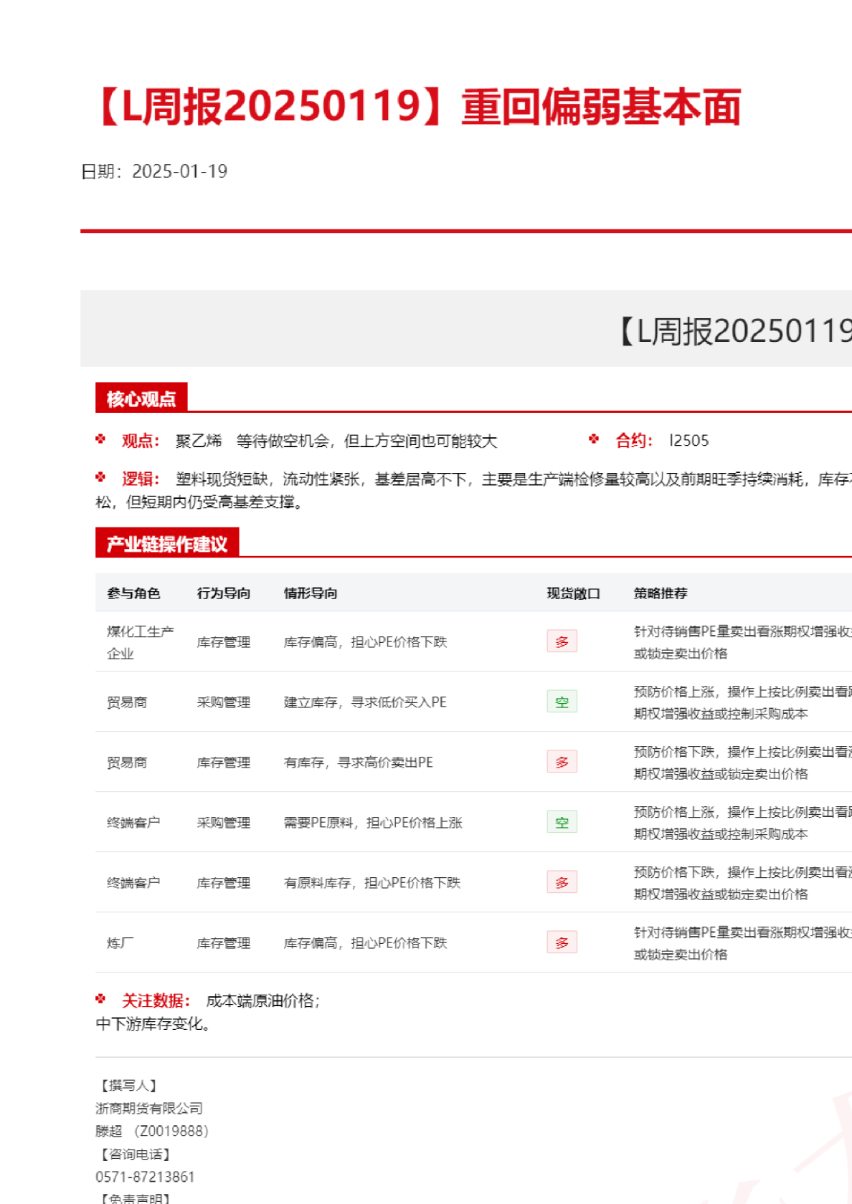The height and width of the screenshot is (1204, 852).
Task: Click the 参与角色 column header
Action: [x=133, y=593]
